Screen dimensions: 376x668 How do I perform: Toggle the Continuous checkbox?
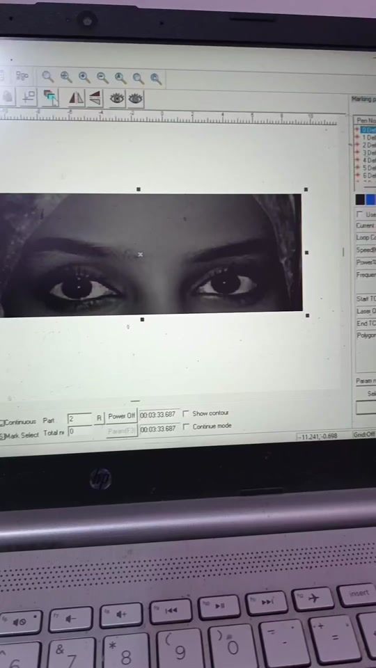tap(2, 422)
